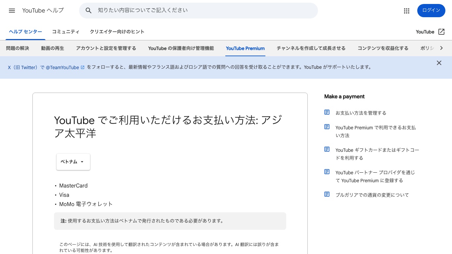This screenshot has height=254, width=452.
Task: Follow the X（旧 Twitter）で @TeamYouTube link
Action: (46, 67)
